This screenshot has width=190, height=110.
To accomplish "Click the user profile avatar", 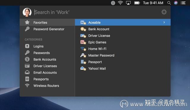I will click(x=27, y=12).
